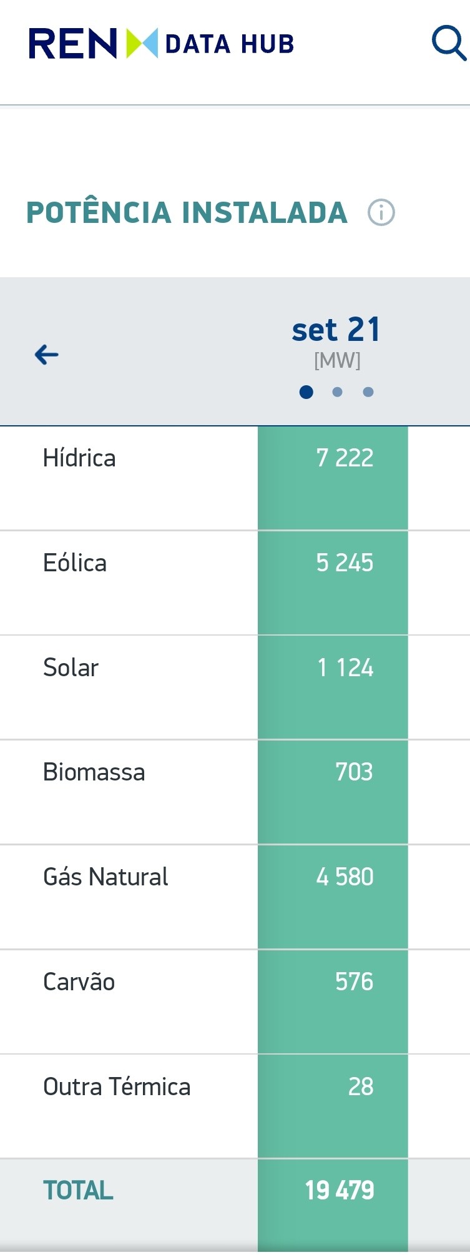Screen dimensions: 470x1255
Task: Click the TOTAL row label
Action: (x=78, y=1191)
